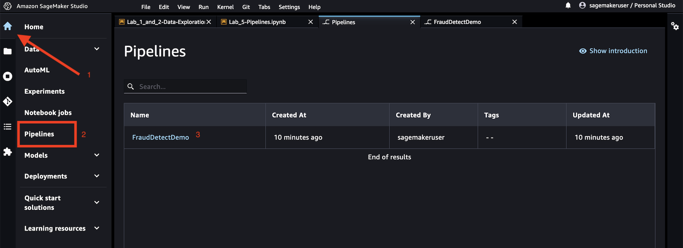This screenshot has width=683, height=248.
Task: Expand the Models section chevron
Action: (97, 155)
